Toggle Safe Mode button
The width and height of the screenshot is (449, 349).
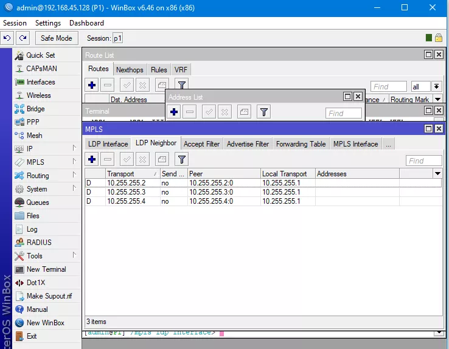click(x=57, y=38)
